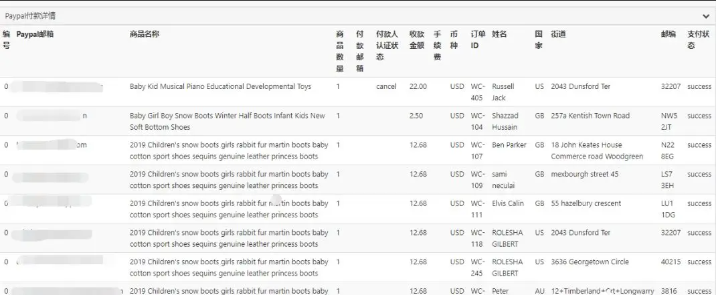Click the 街道 column header

tap(558, 34)
